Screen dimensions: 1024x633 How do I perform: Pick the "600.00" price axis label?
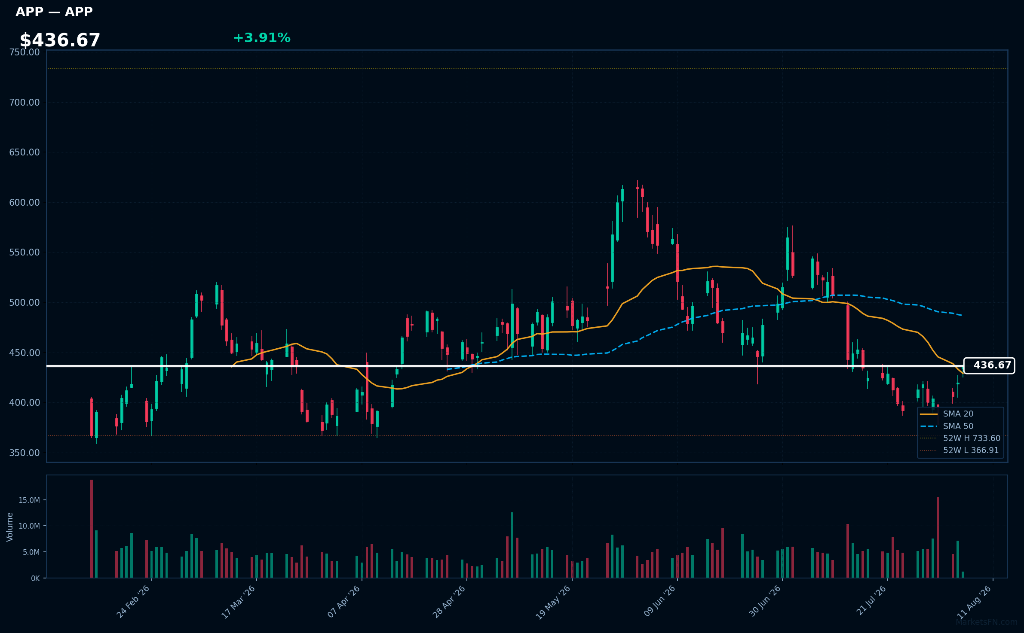[x=25, y=203]
